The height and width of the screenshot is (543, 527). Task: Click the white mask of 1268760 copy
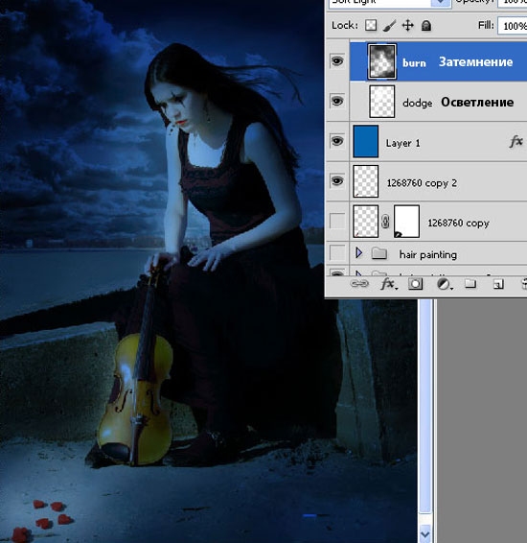click(x=406, y=222)
